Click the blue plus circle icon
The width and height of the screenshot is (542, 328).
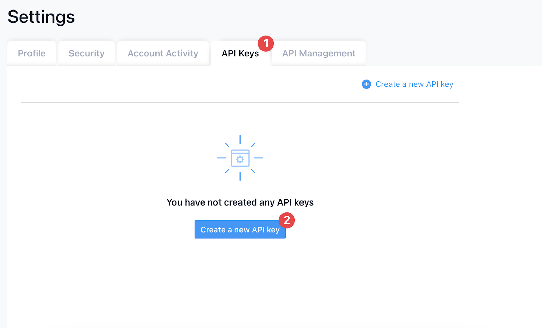pos(366,84)
